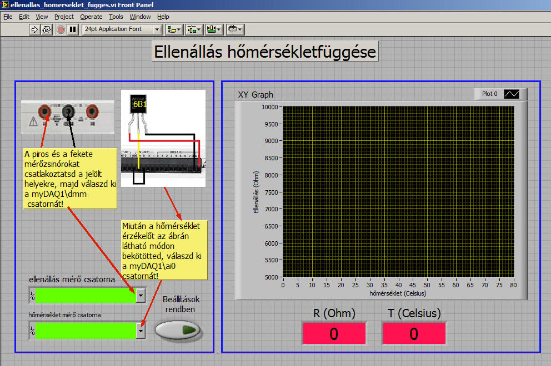Image resolution: width=551 pixels, height=366 pixels.
Task: Open the Reorder toolbar menu
Action: click(234, 29)
